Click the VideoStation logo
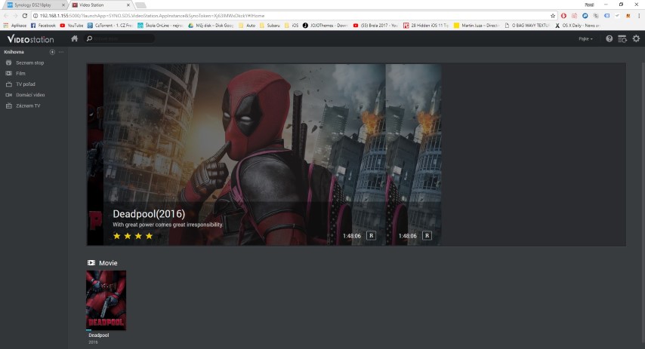The height and width of the screenshot is (349, 645). (x=30, y=39)
